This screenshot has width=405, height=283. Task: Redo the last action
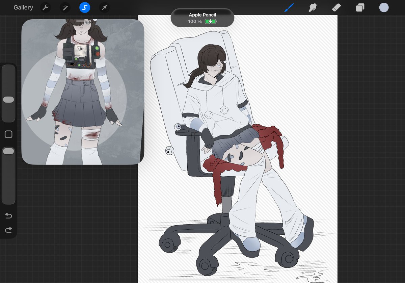pyautogui.click(x=8, y=230)
